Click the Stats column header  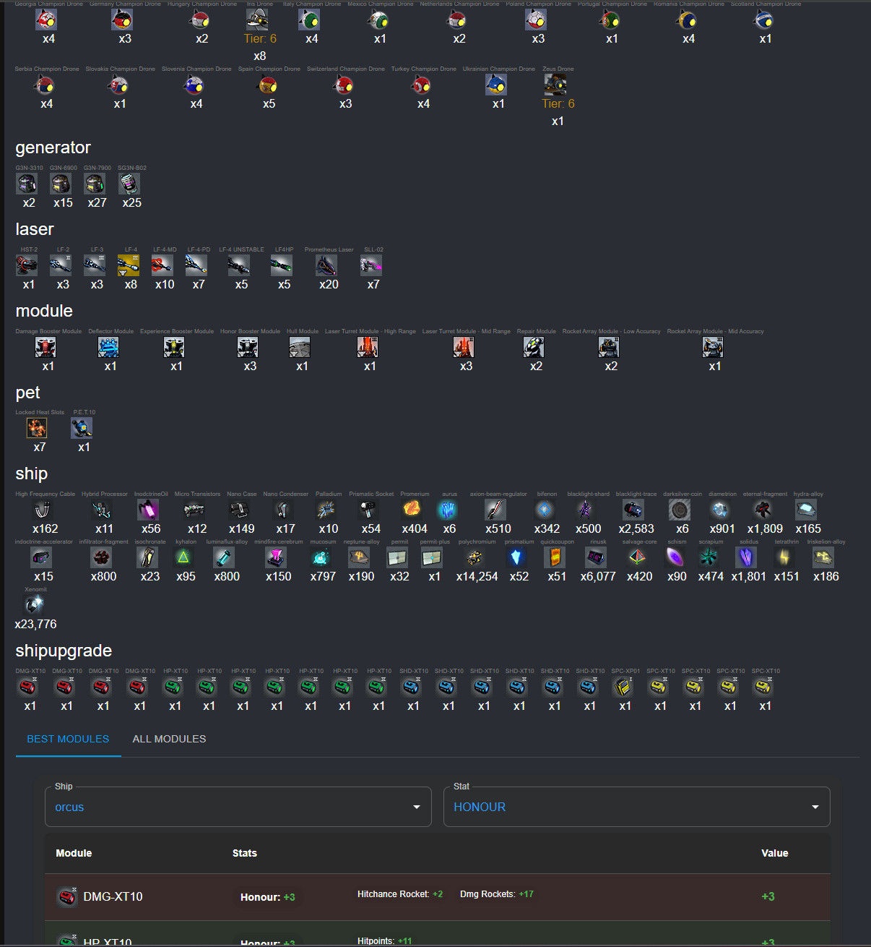[x=245, y=853]
